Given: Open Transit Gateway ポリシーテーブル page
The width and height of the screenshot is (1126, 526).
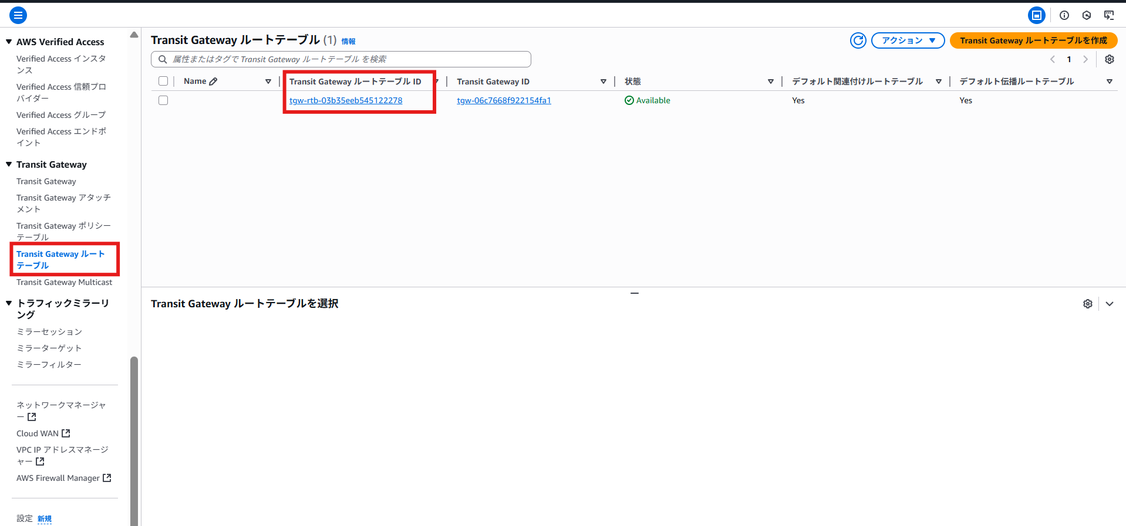Looking at the screenshot, I should pos(63,232).
